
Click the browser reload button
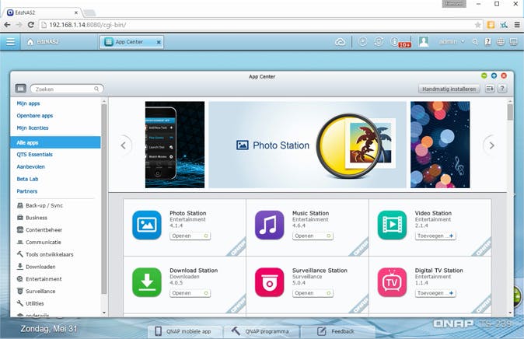pos(31,25)
